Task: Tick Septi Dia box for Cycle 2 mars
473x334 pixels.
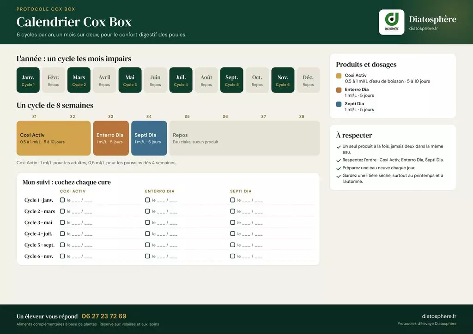Action: click(233, 211)
